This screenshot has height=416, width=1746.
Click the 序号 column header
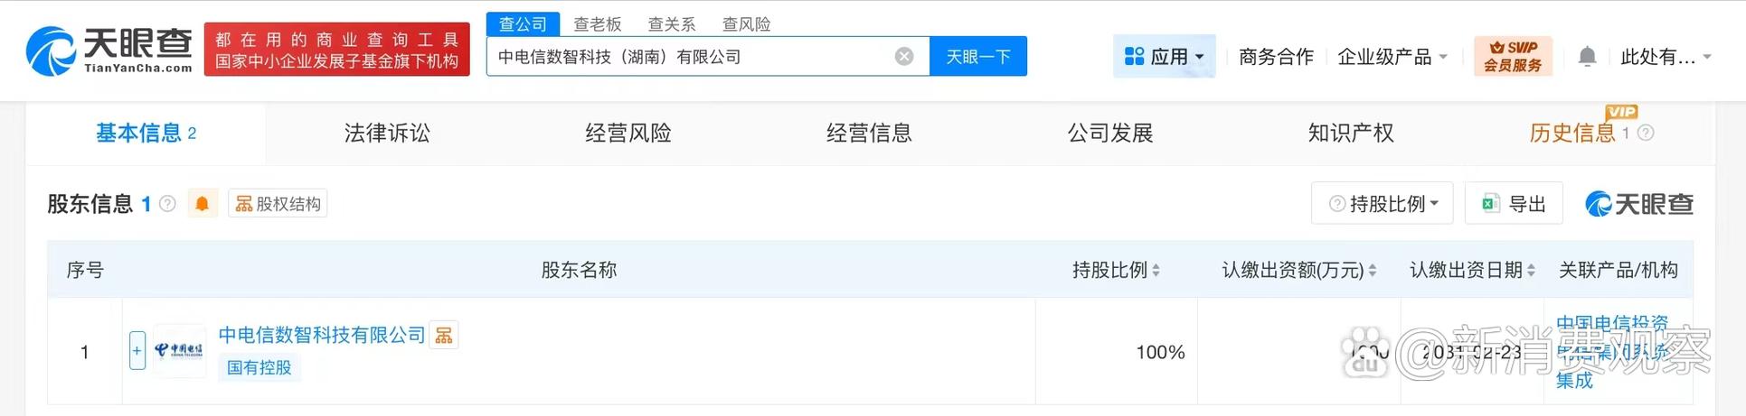pyautogui.click(x=85, y=270)
